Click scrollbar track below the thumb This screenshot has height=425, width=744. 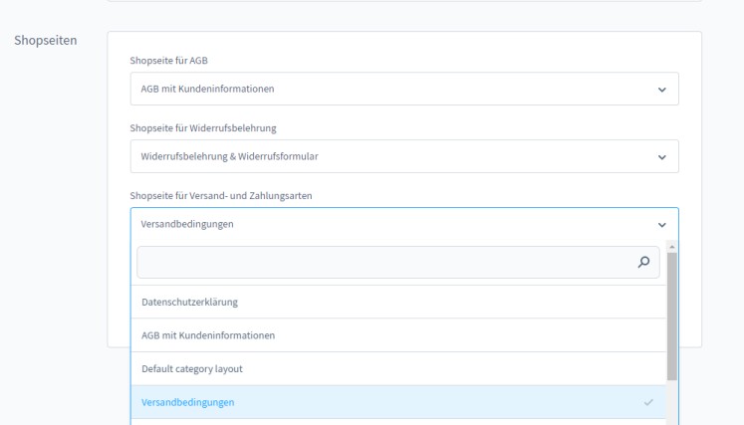(672, 403)
